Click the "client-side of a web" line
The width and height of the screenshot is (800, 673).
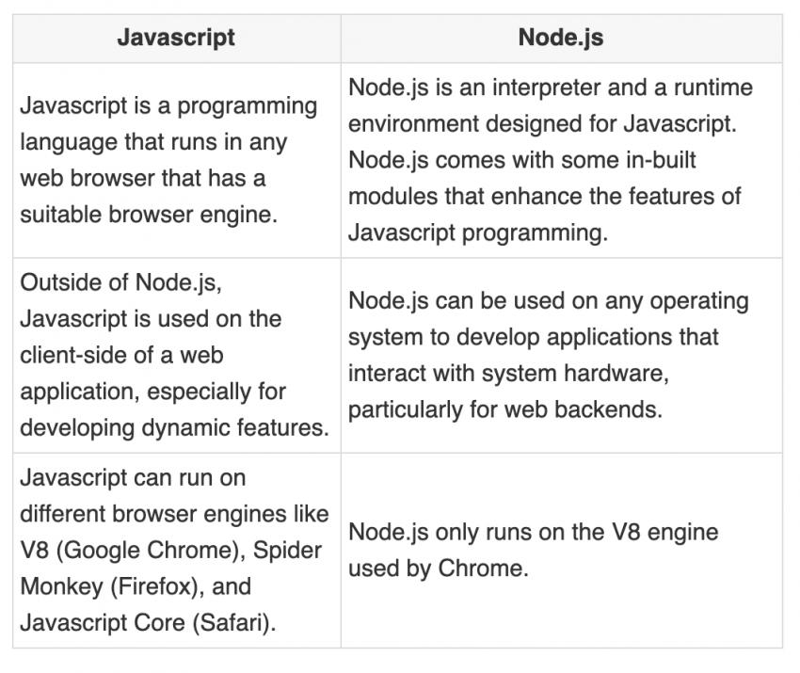click(120, 355)
